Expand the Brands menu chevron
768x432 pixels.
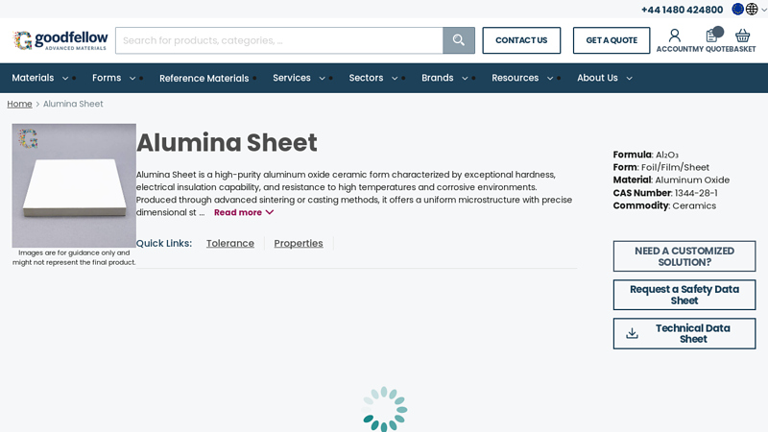click(465, 79)
